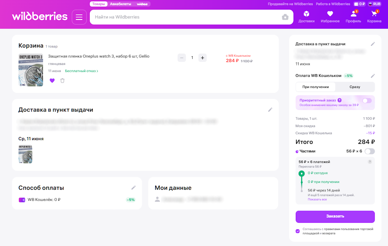This screenshot has width=388, height=246.
Task: Switch to Товары tab
Action: (98, 4)
